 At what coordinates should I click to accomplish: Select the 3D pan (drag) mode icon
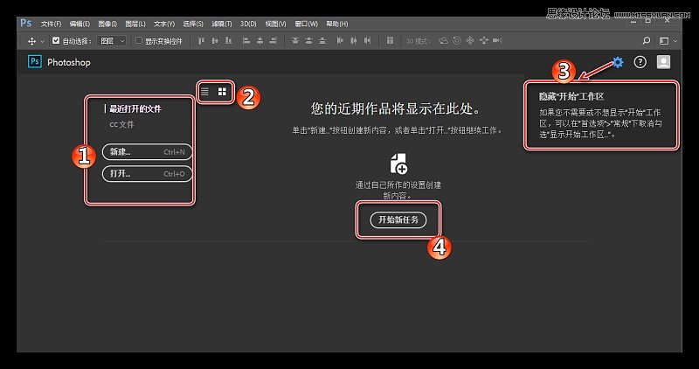(470, 40)
